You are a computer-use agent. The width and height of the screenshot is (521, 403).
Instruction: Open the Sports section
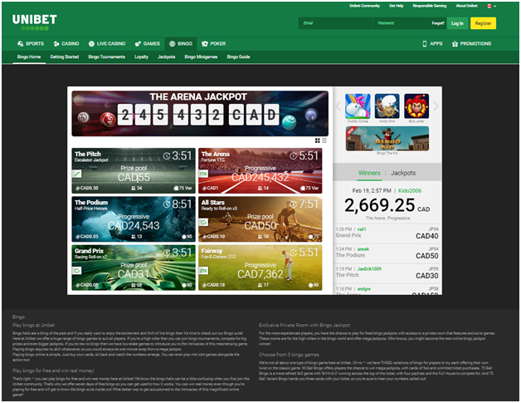coord(31,43)
